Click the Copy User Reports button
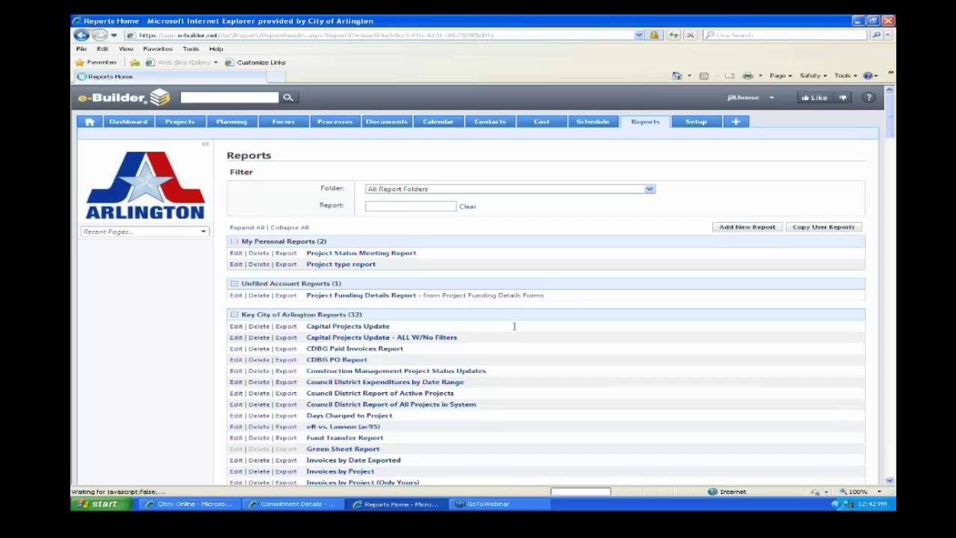Image resolution: width=956 pixels, height=538 pixels. pos(823,227)
